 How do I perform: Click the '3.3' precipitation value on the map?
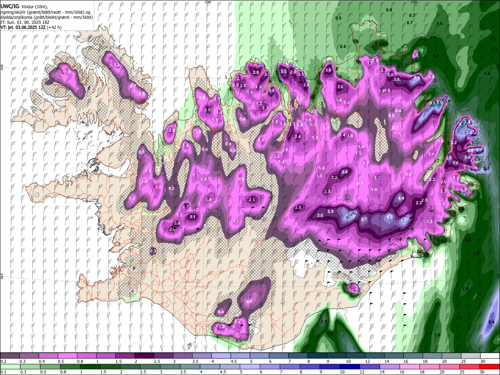284,71
